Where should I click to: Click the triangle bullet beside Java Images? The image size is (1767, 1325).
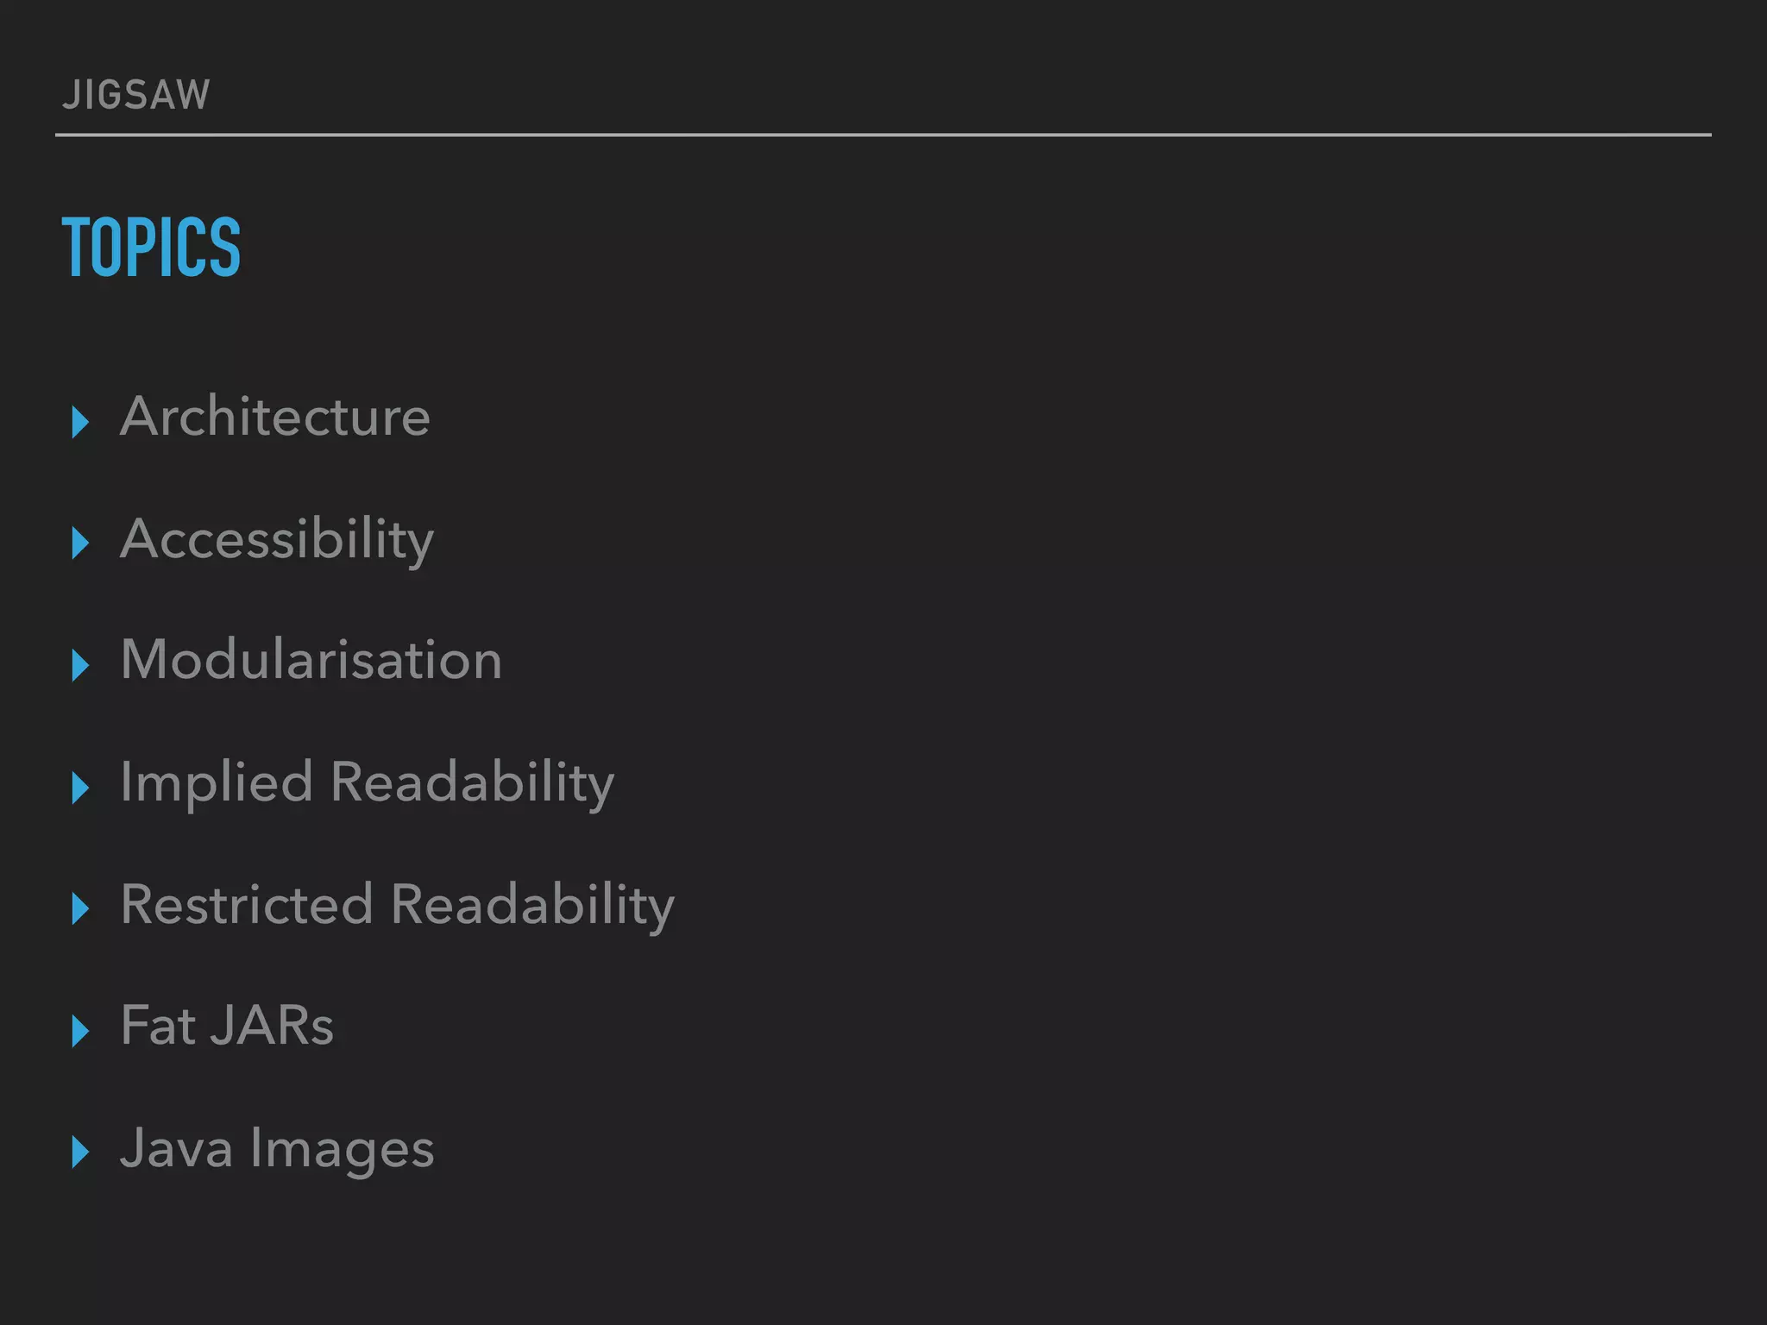tap(80, 1152)
